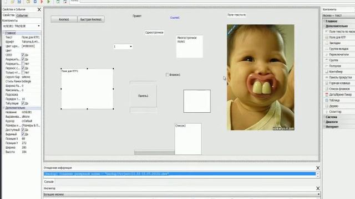The height and width of the screenshot is (199, 355).
Task: Click the 'Быстрая Кнопка1' button on form
Action: 91,19
